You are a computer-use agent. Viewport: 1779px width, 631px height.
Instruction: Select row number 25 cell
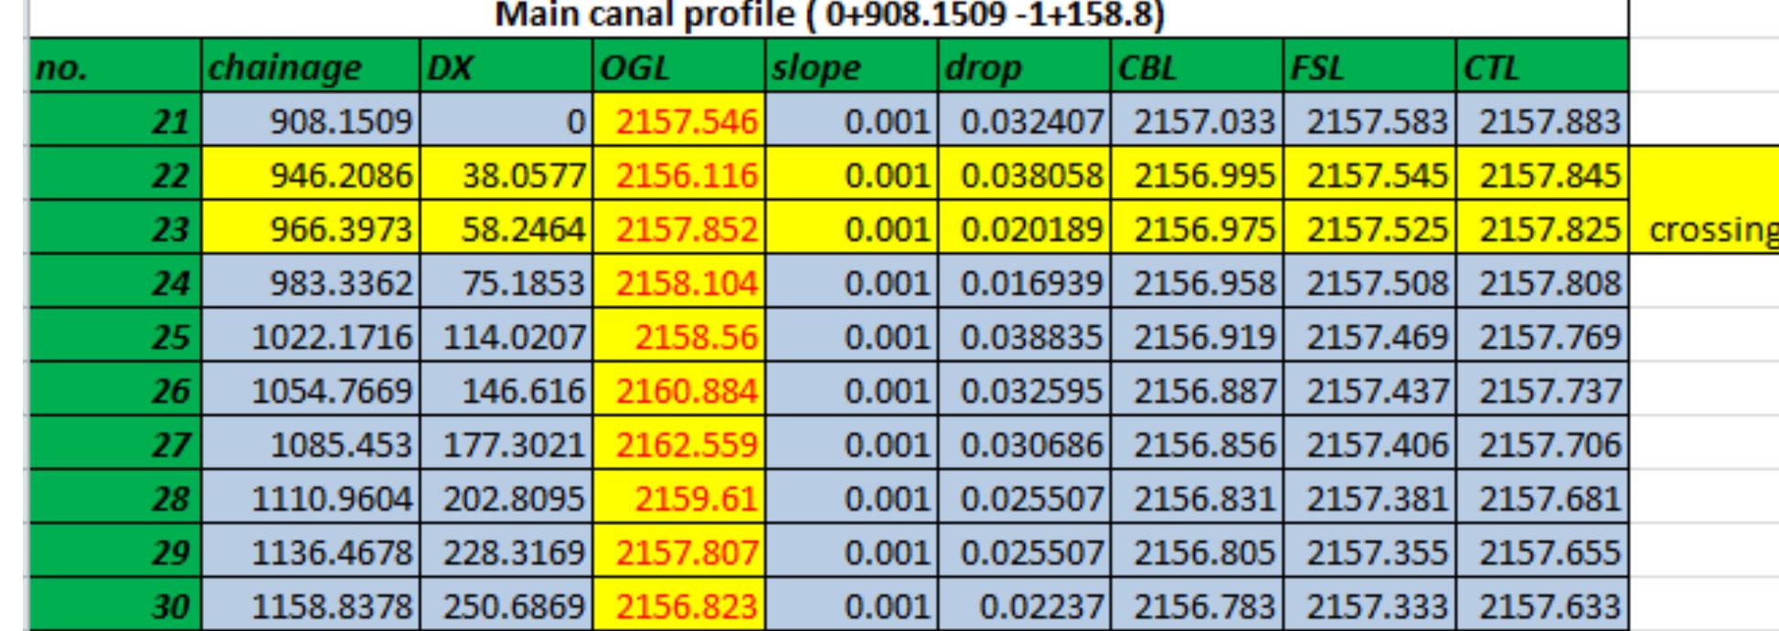point(114,337)
